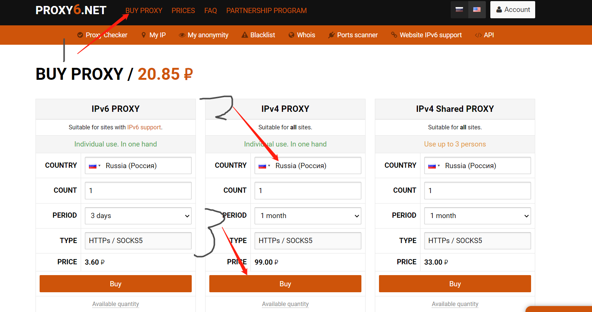Click the Ports scanner plug icon
Image resolution: width=592 pixels, height=312 pixels.
(331, 35)
